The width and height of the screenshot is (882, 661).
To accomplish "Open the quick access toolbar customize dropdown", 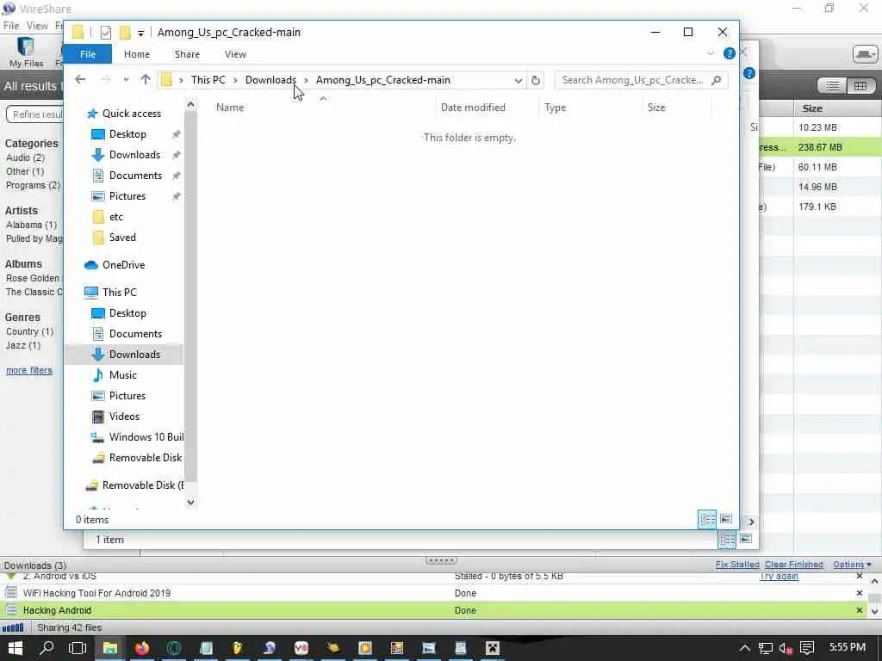I will pos(140,34).
